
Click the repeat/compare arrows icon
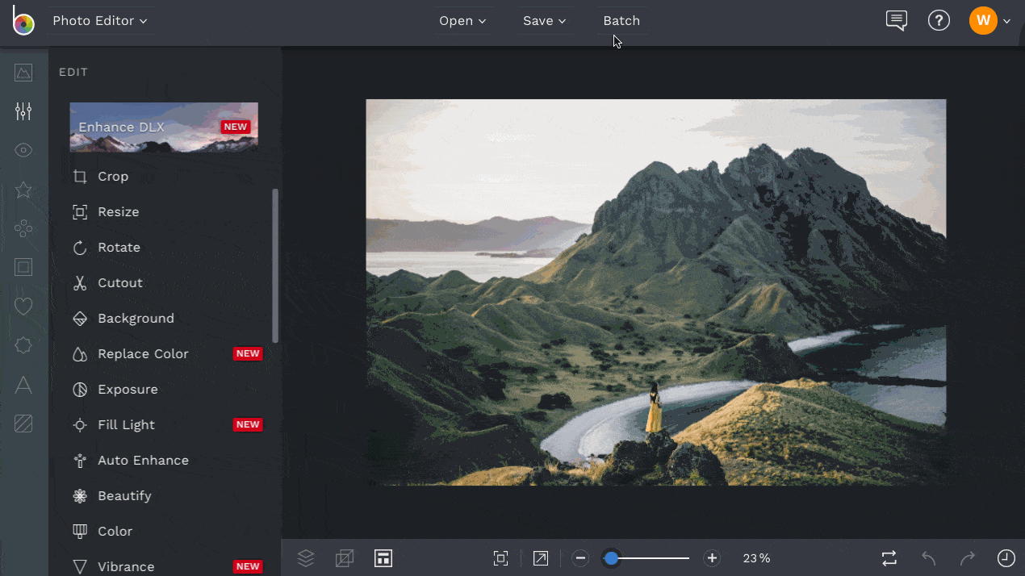(x=889, y=558)
